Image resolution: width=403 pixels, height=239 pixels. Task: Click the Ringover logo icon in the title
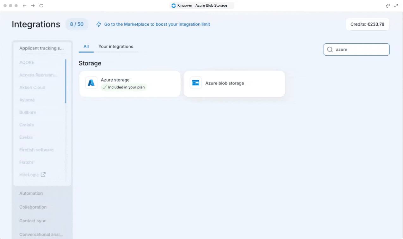[173, 6]
